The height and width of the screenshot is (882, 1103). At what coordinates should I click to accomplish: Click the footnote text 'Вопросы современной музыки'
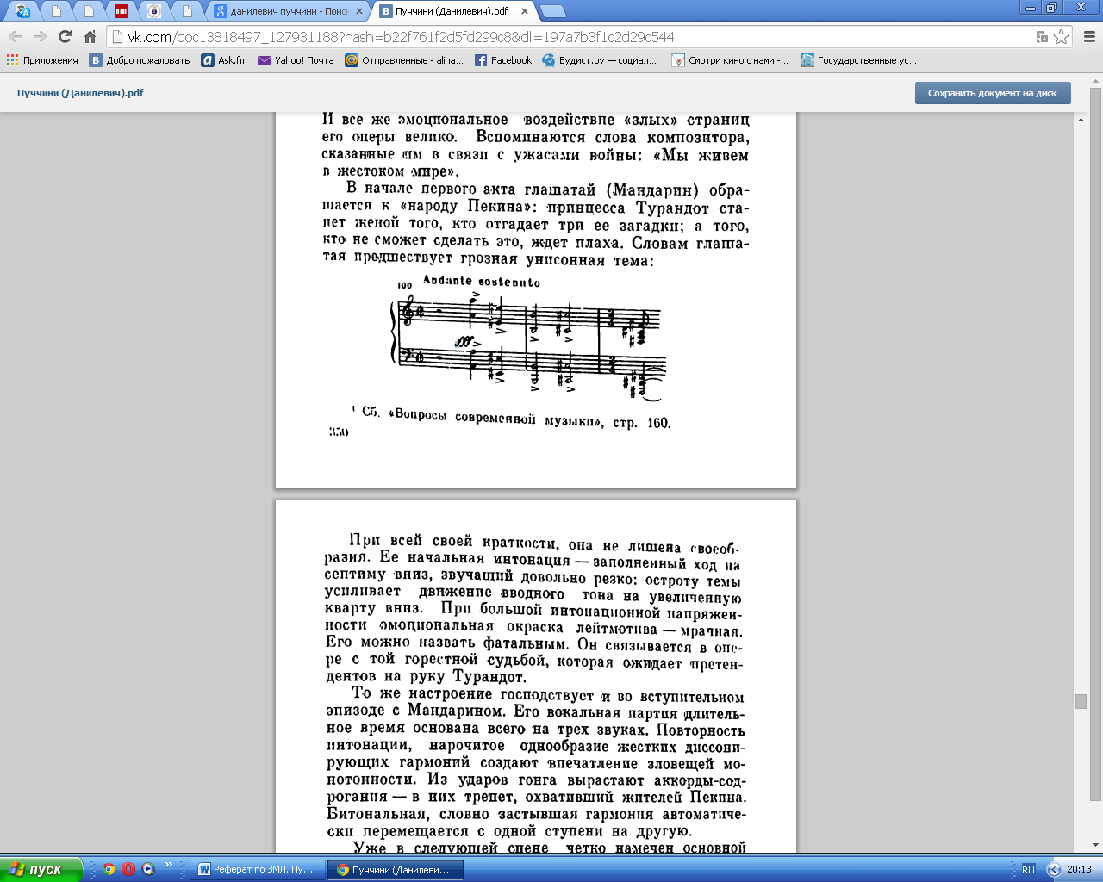click(x=497, y=419)
